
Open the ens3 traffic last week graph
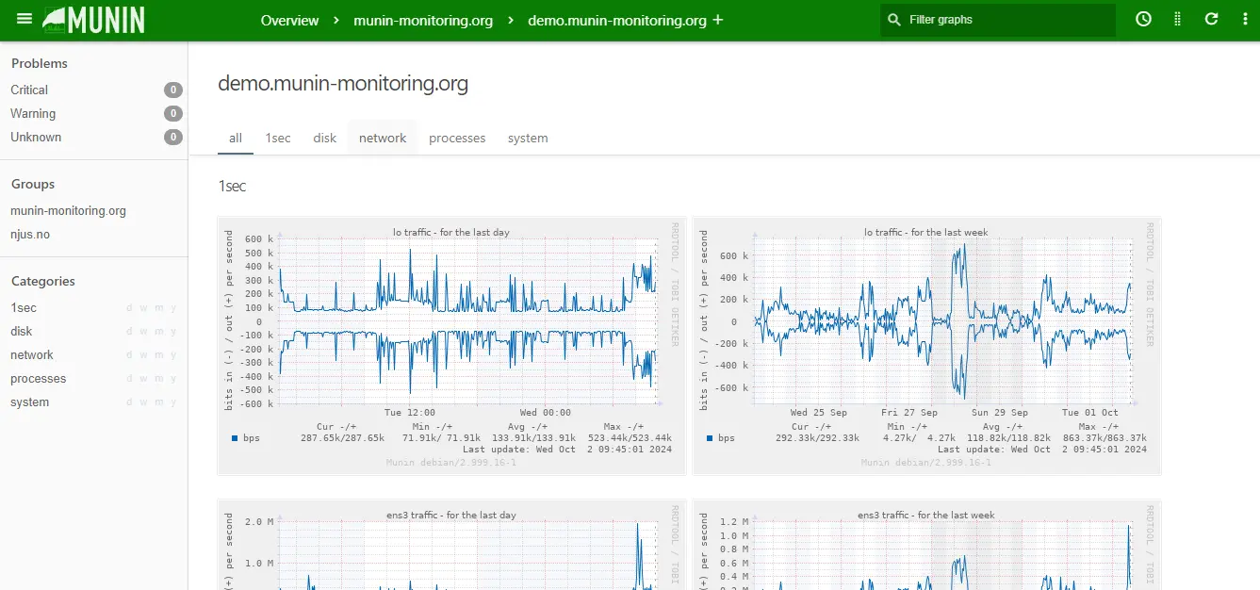pyautogui.click(x=926, y=546)
